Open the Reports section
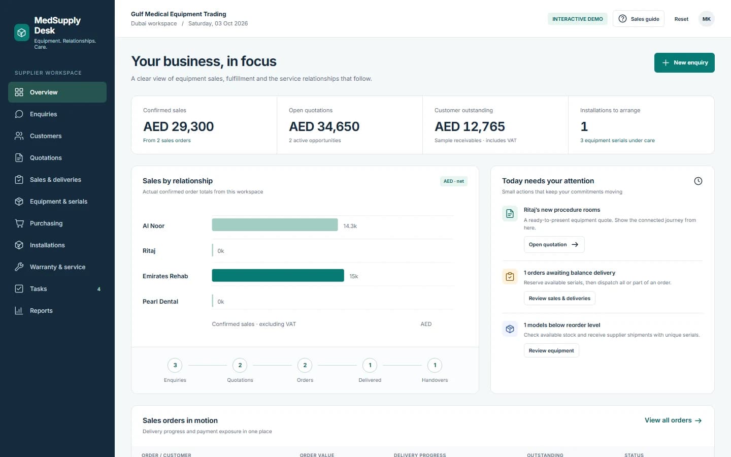731x457 pixels. (x=57, y=311)
